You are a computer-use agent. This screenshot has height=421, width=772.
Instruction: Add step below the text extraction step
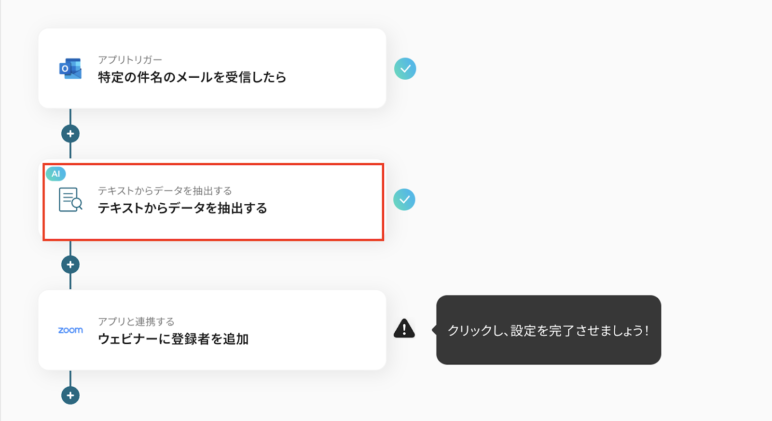70,265
